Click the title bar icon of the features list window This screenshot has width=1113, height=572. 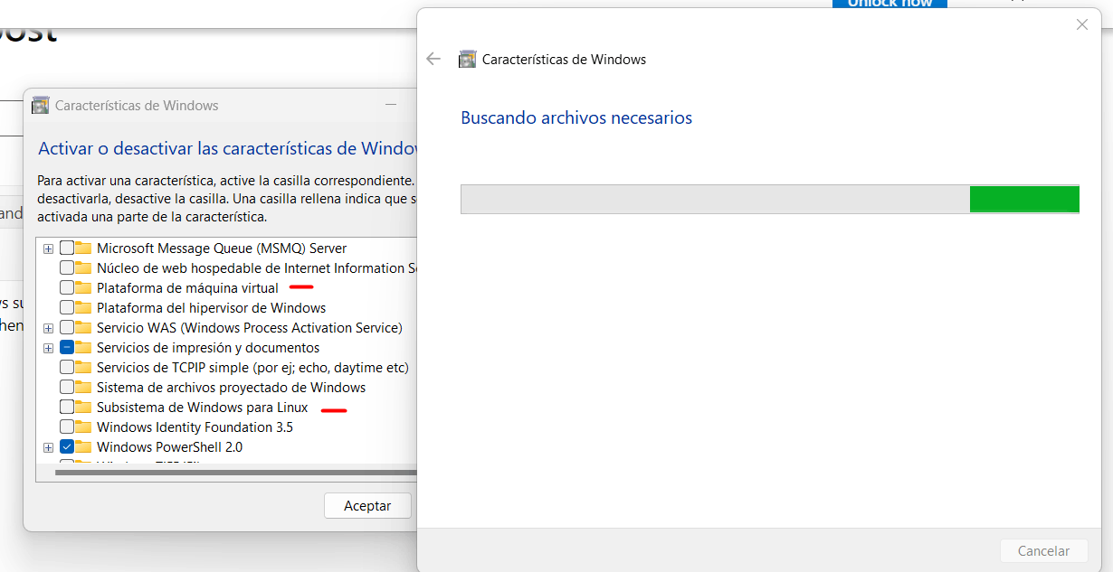coord(40,105)
